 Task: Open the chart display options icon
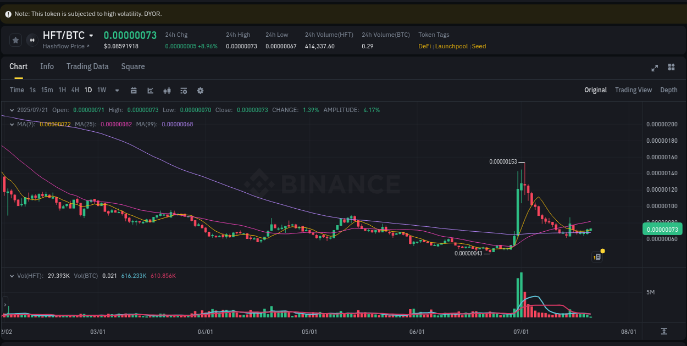(183, 90)
